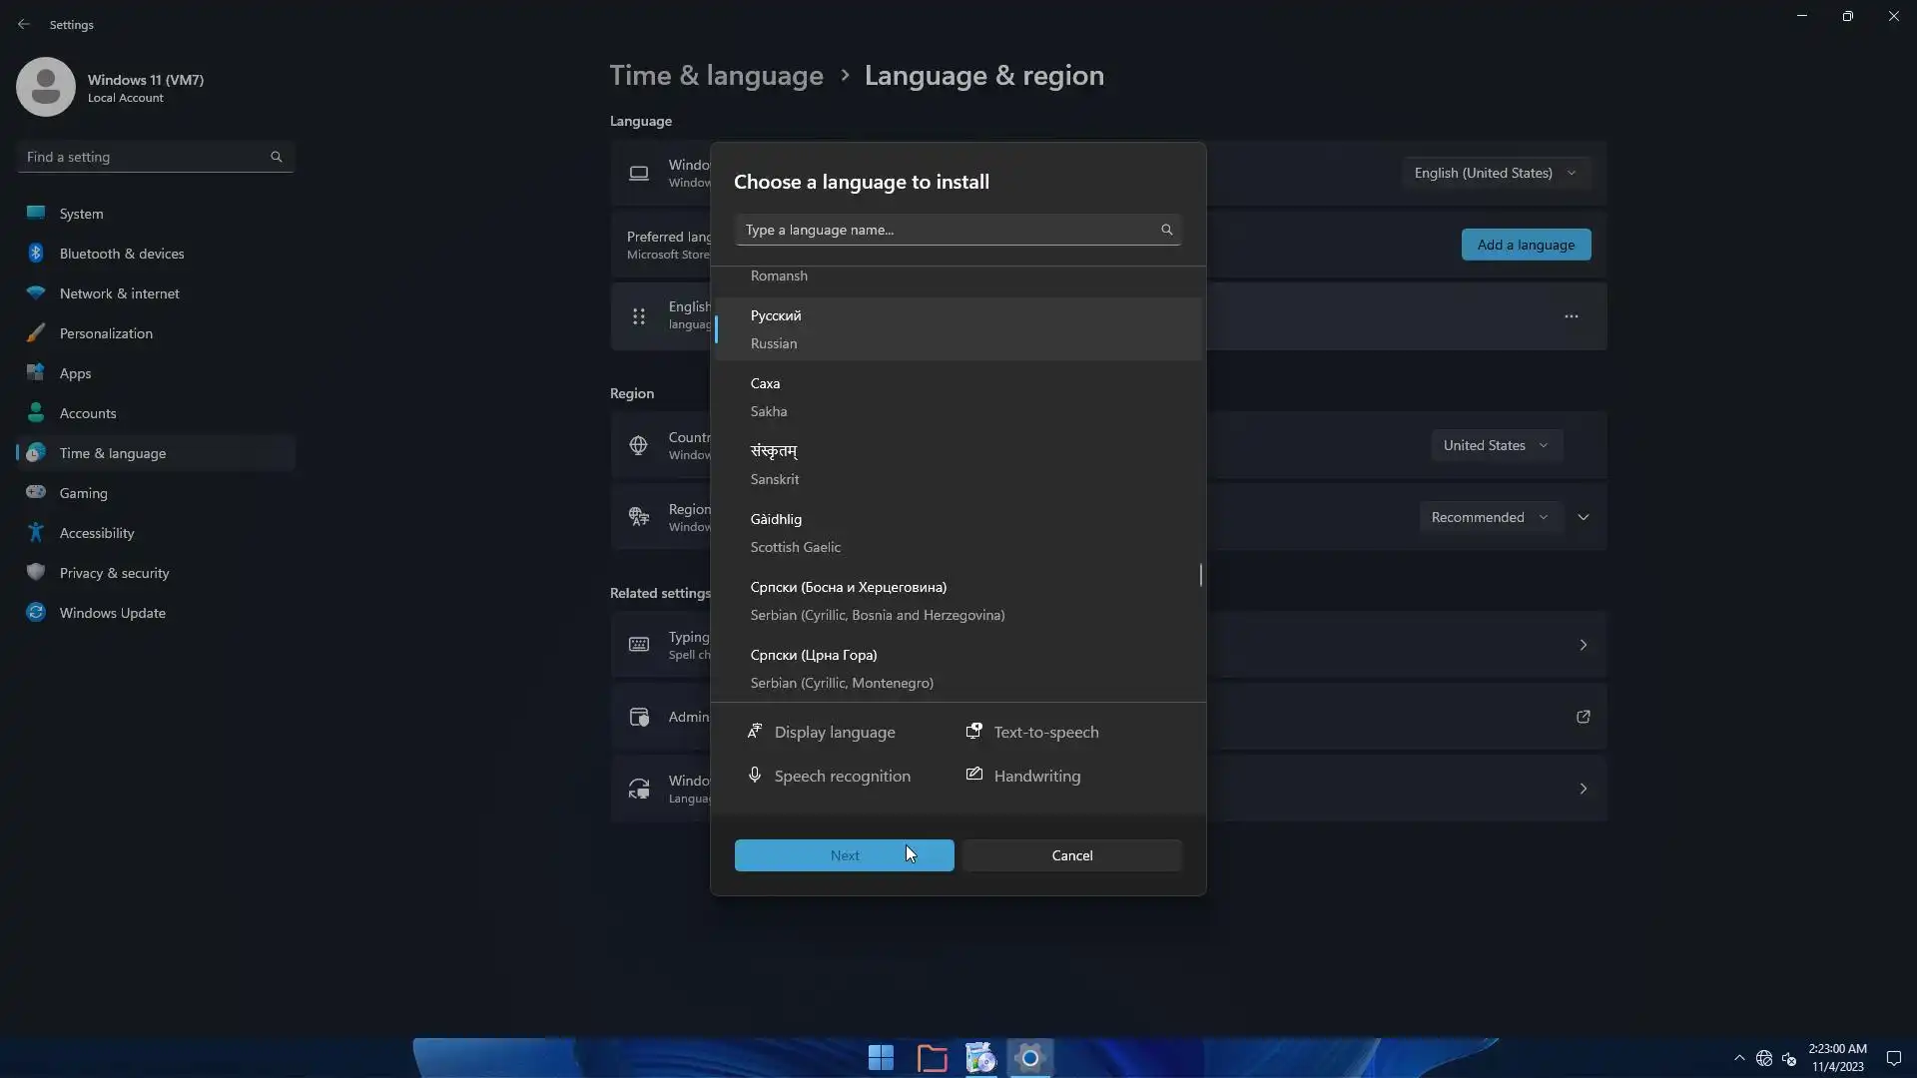
Task: Open the United States country dropdown
Action: (1495, 445)
